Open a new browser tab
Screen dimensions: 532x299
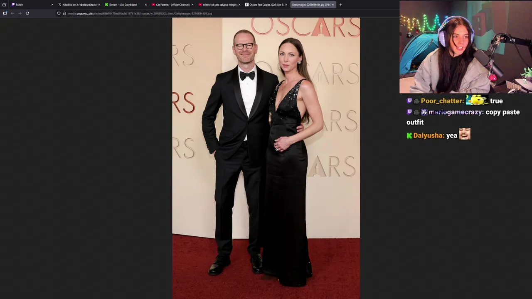340,5
